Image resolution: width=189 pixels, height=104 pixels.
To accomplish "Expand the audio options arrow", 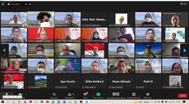I will point(12,94).
